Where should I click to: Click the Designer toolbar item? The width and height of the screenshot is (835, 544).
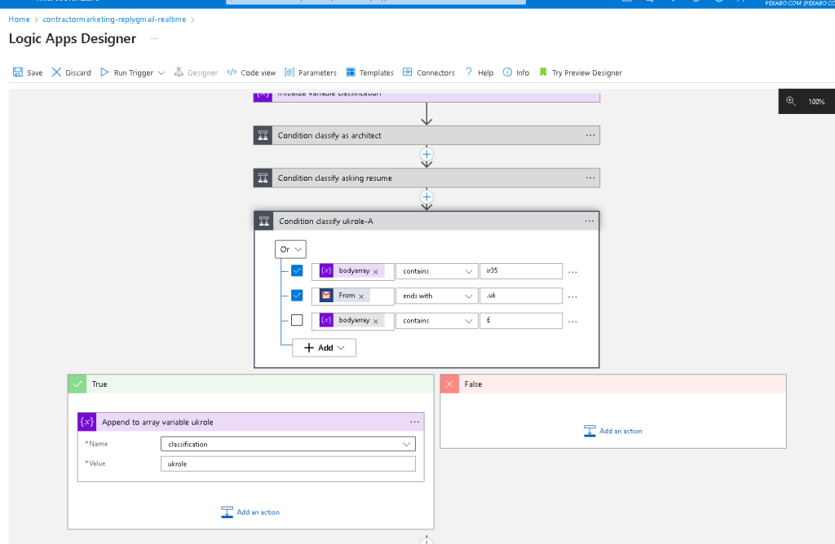tap(196, 72)
